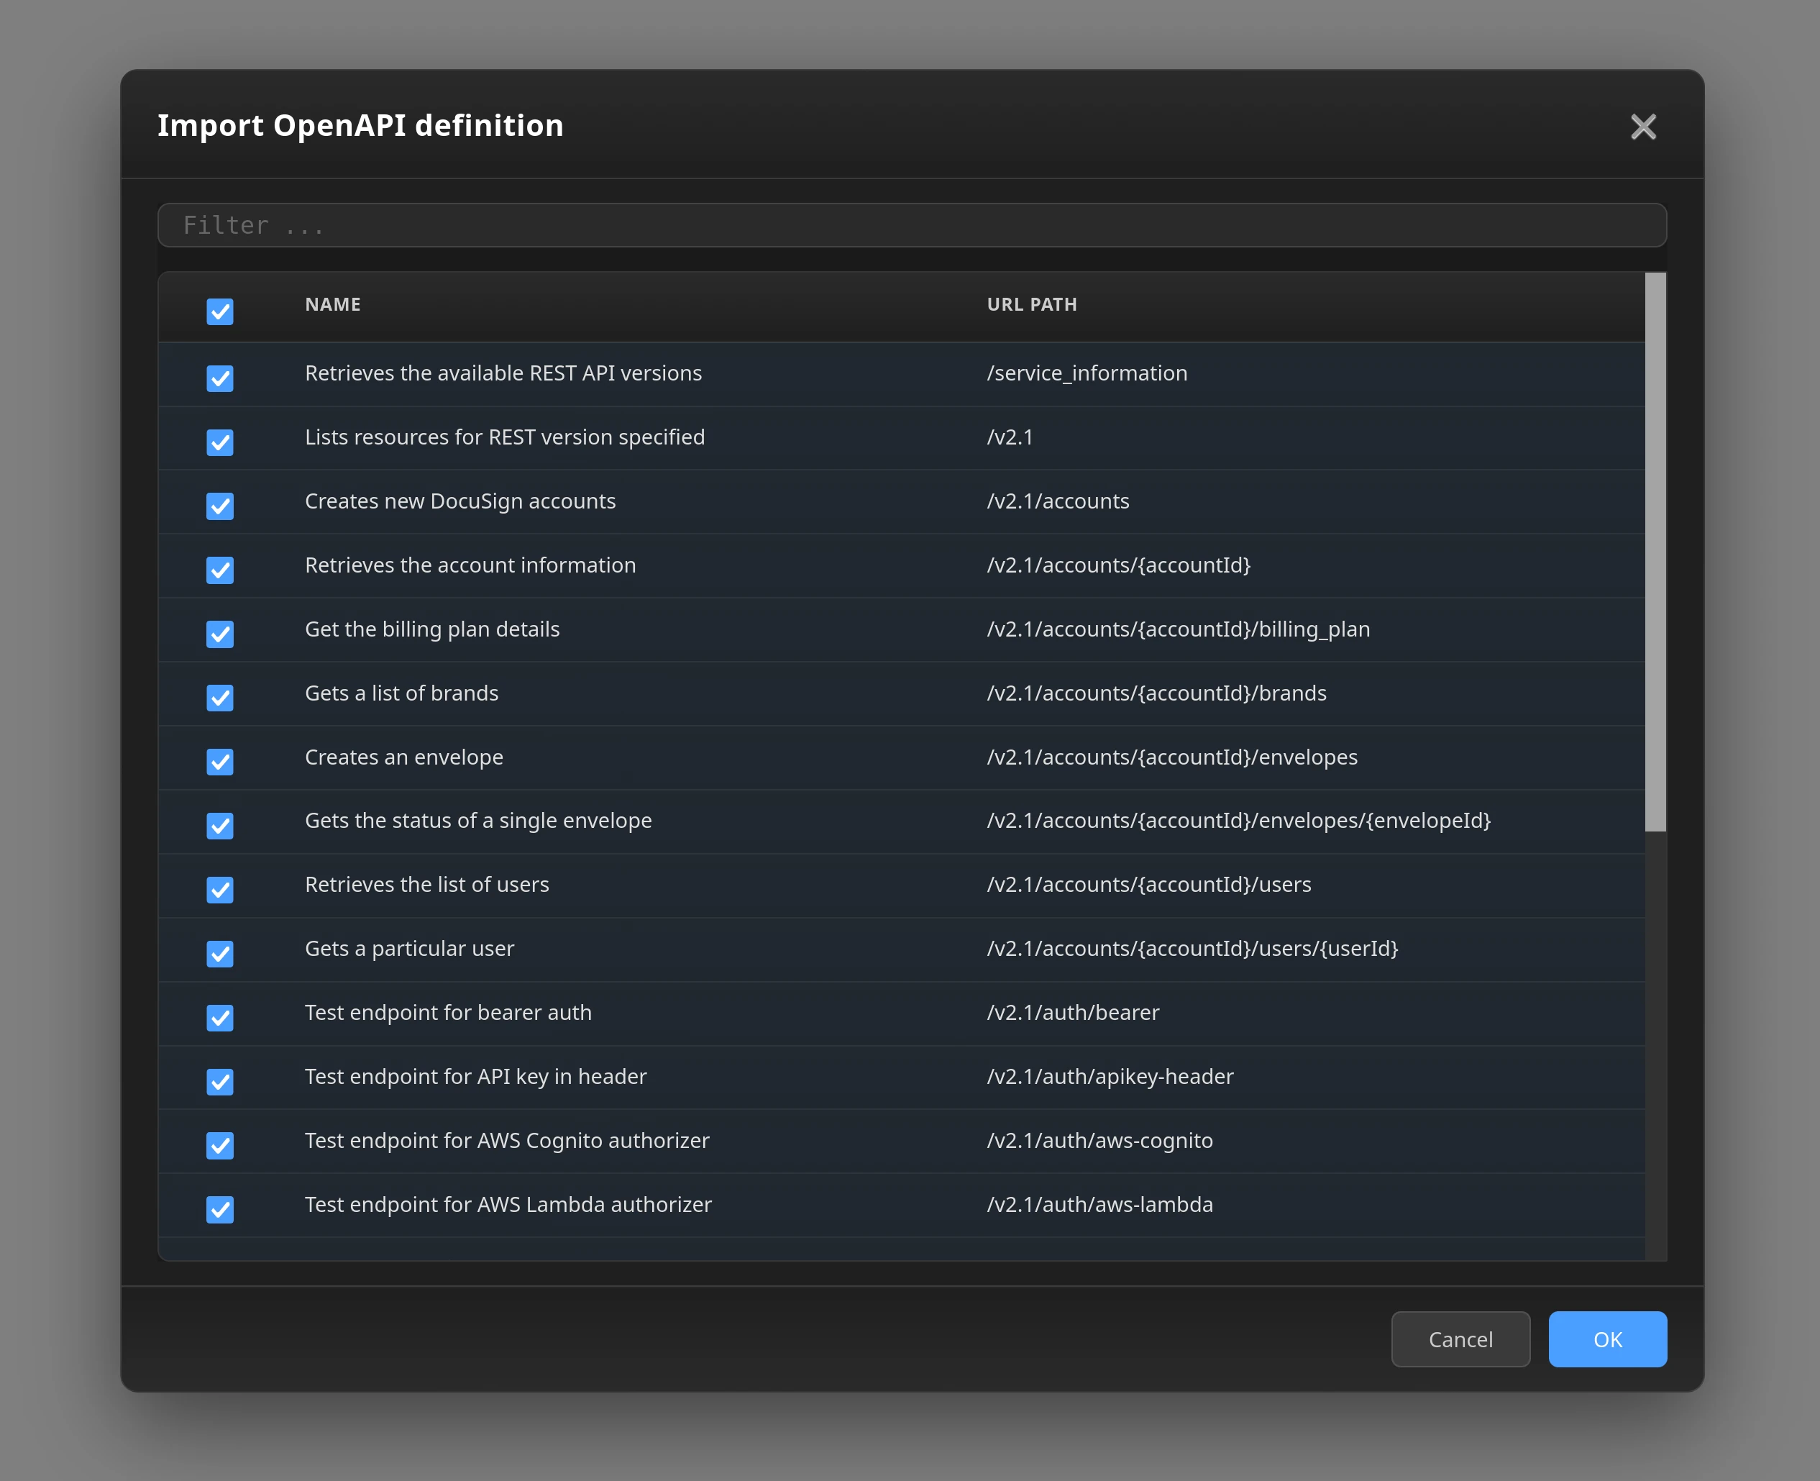
Task: Disable Test endpoint for bearer auth
Action: [220, 1018]
